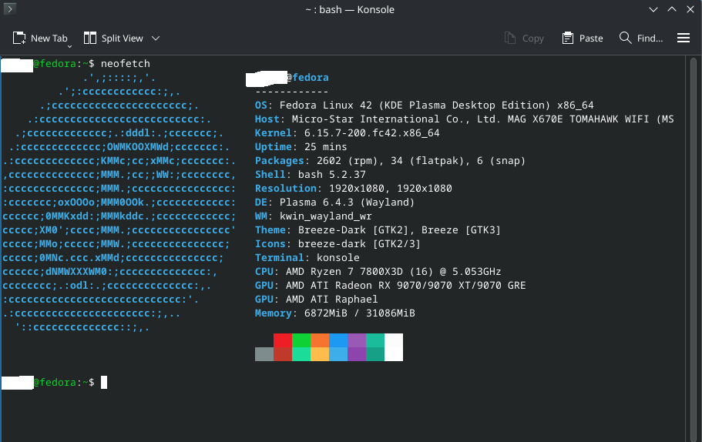The height and width of the screenshot is (442, 702).
Task: Click the orange color block, top row
Action: 320,340
